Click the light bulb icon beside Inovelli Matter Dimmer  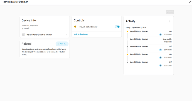75,27
